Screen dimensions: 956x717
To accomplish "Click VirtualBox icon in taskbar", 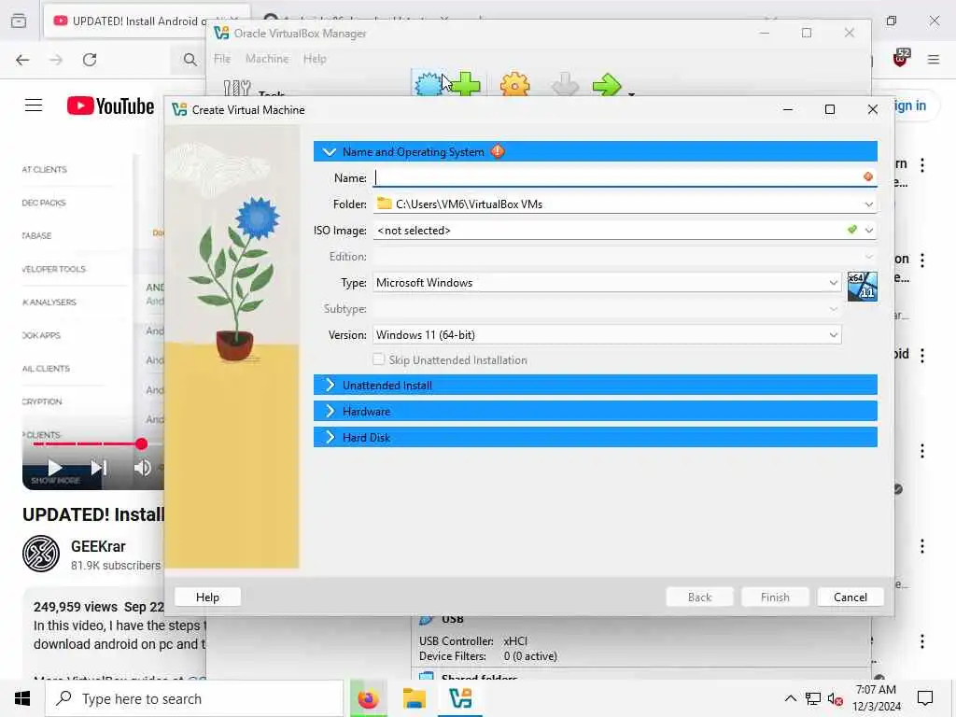I will tap(459, 698).
